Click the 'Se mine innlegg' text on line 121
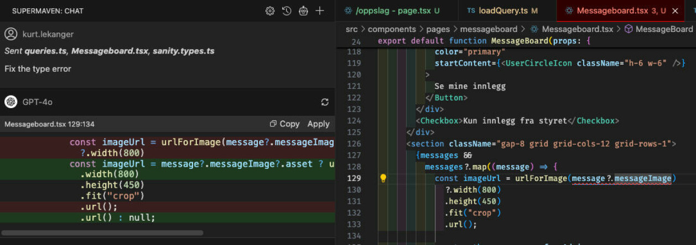Screen dimensions: 696x245 (470, 86)
